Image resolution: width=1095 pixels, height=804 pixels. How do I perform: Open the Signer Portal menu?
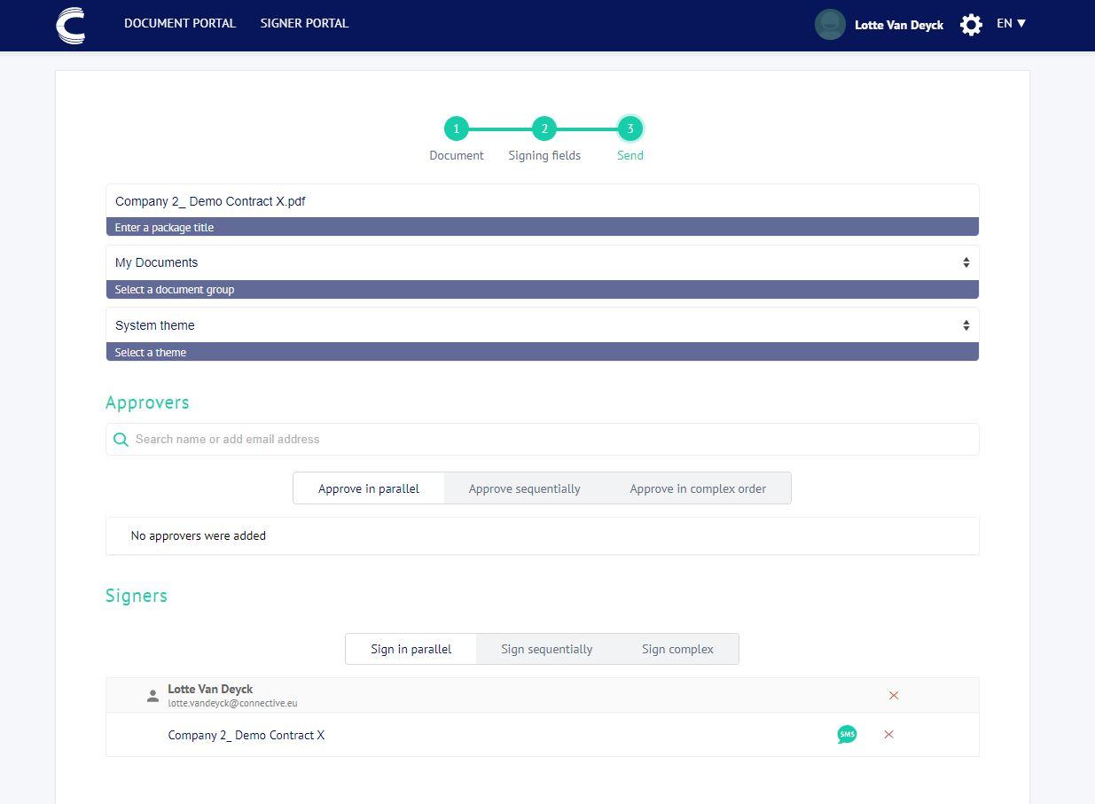304,24
